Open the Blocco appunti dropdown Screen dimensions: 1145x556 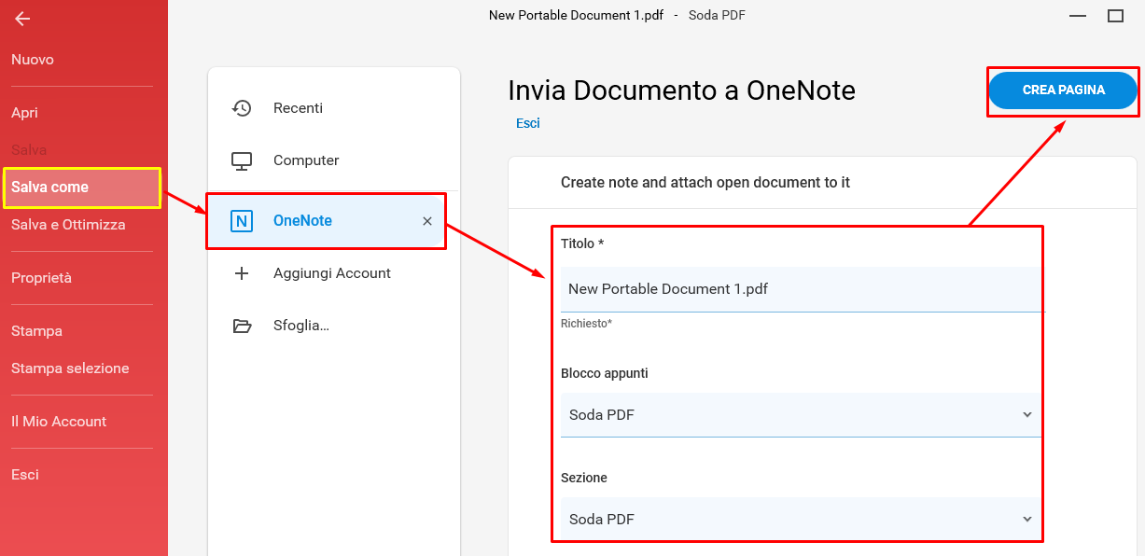[x=801, y=414]
